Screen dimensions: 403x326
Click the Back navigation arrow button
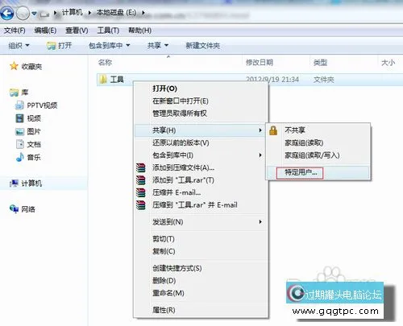(7, 13)
